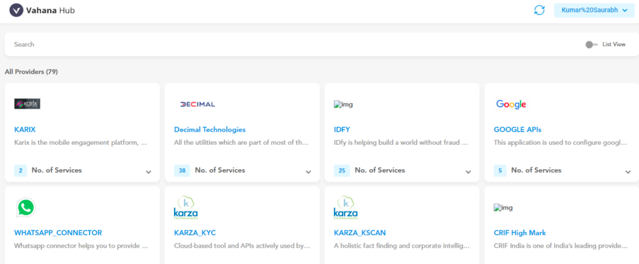Screen dimensions: 639x264
Task: Click the Karix logo thumbnail
Action: pyautogui.click(x=27, y=104)
